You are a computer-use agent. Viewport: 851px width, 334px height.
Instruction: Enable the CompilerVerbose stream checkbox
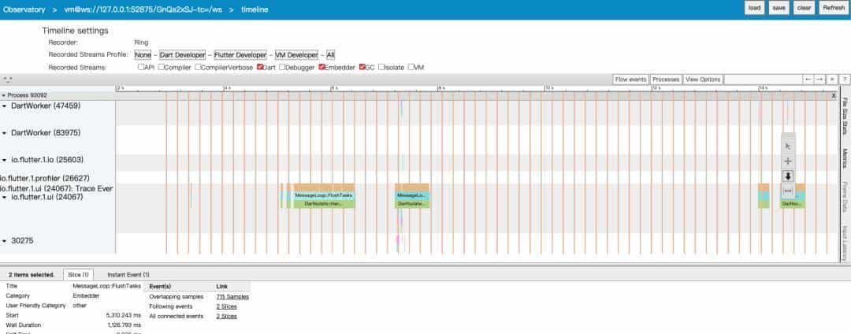point(198,67)
